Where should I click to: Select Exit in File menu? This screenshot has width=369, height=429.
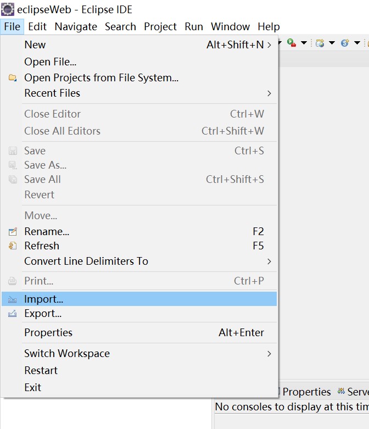tap(139, 387)
